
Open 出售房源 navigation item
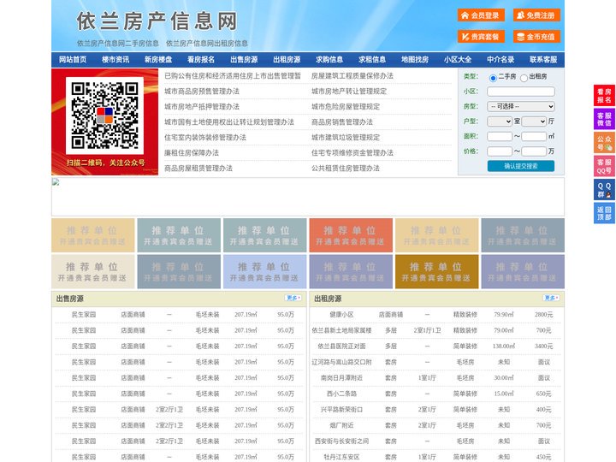244,60
